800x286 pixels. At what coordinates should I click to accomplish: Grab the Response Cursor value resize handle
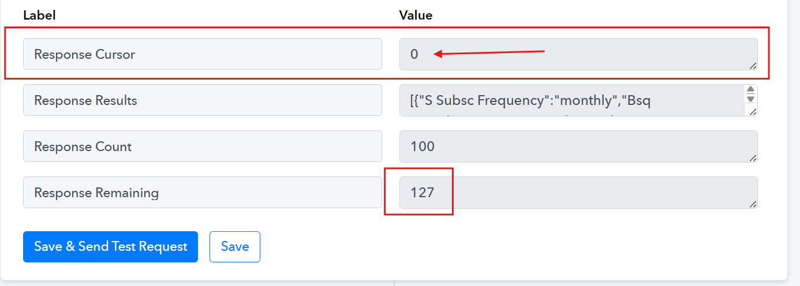(753, 66)
